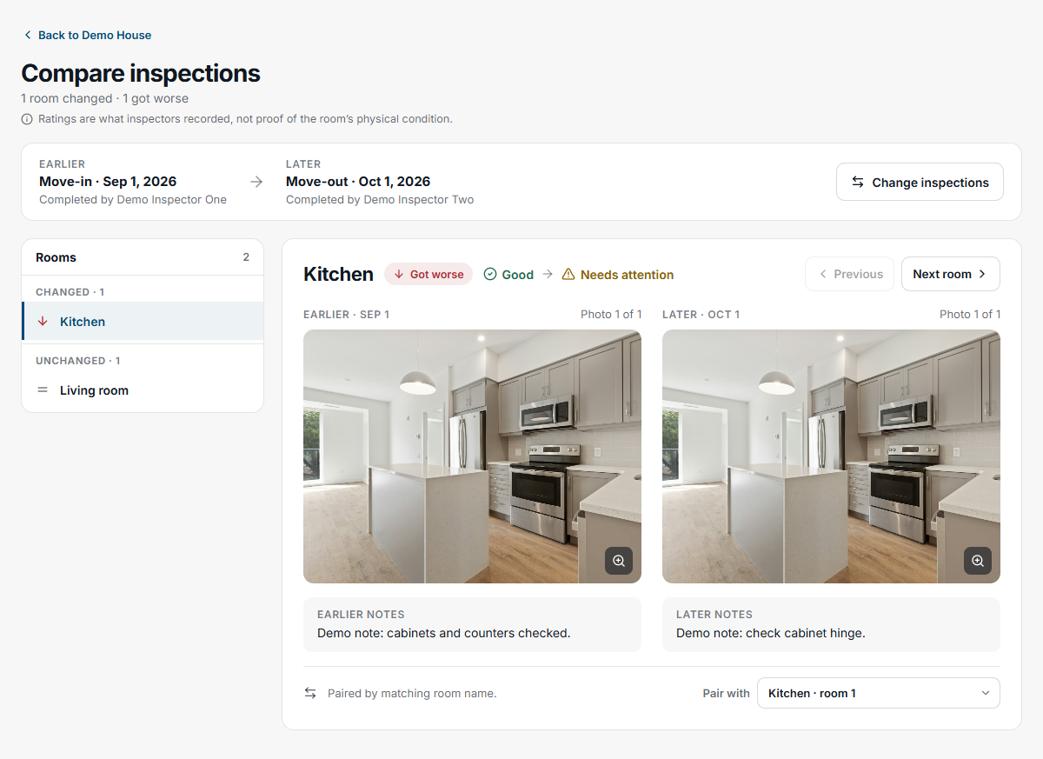Click the CHANGED · 1 section label
The image size is (1043, 759).
pyautogui.click(x=70, y=292)
